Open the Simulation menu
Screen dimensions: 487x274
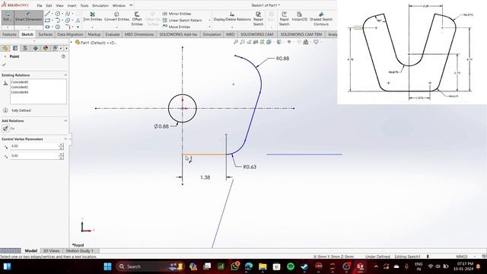click(x=100, y=5)
